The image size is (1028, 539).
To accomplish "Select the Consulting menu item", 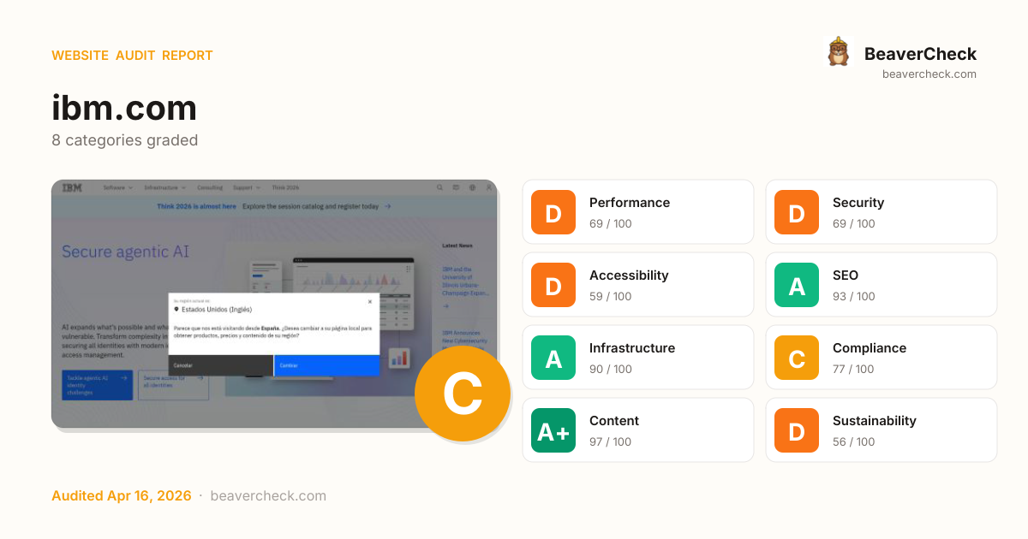I will 210,187.
